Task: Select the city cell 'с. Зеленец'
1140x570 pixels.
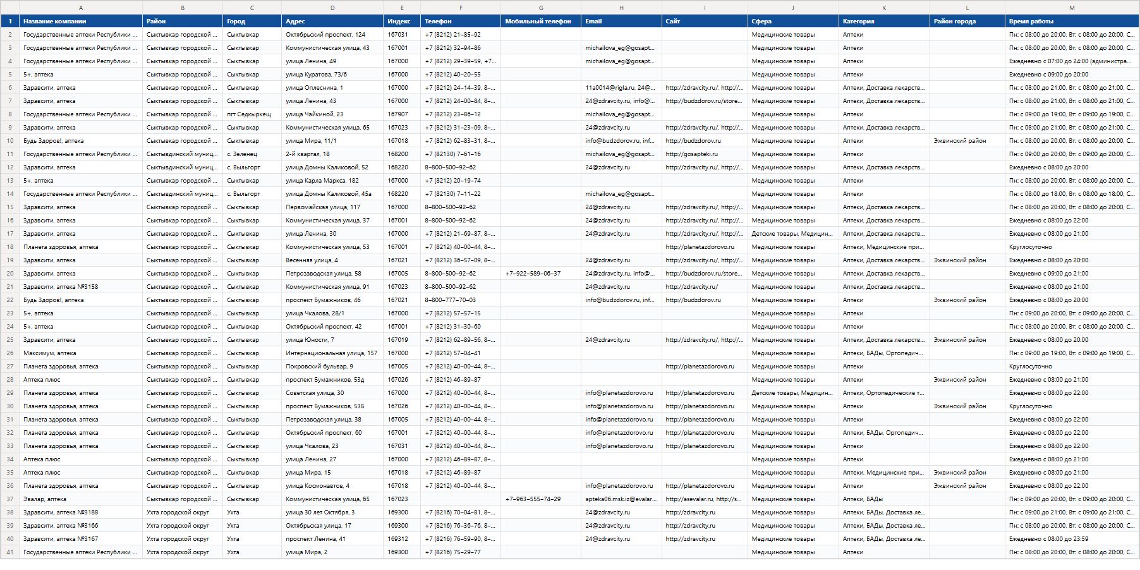Action: click(252, 154)
